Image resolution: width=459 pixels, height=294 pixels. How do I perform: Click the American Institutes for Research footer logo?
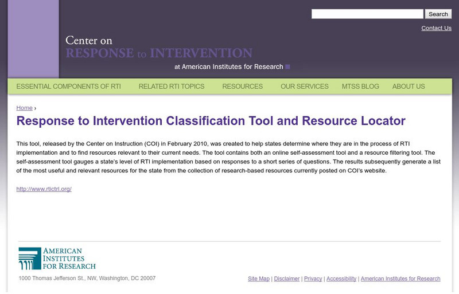[57, 258]
